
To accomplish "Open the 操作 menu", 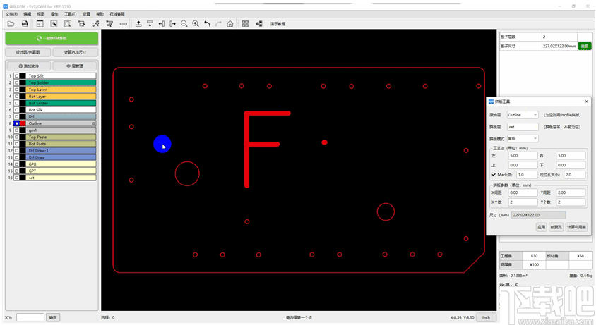I will pos(54,14).
